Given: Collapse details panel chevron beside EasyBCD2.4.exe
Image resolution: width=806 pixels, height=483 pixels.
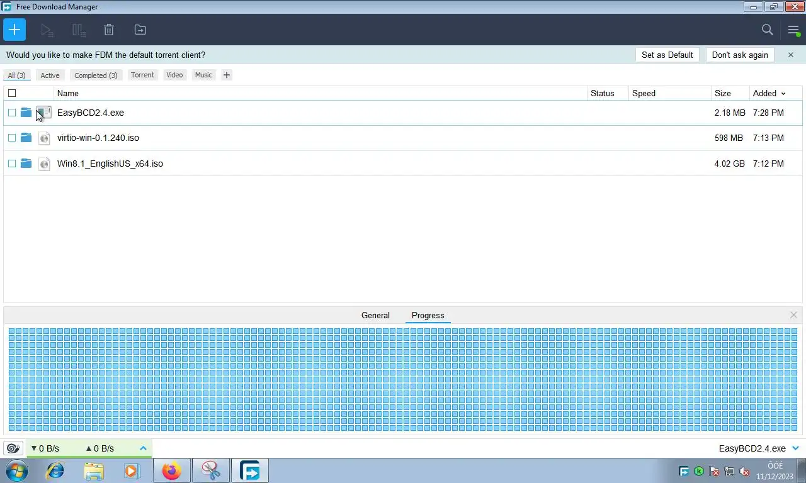Looking at the screenshot, I should coord(795,448).
